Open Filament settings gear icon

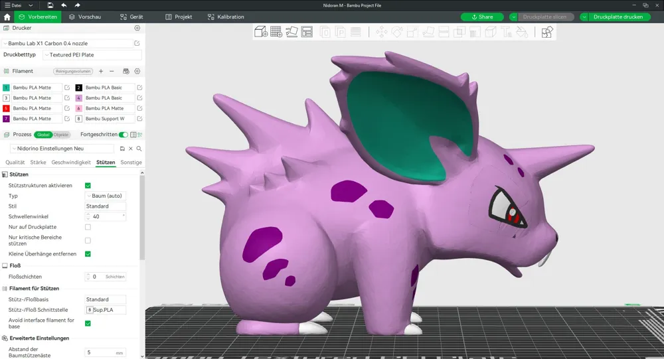tap(137, 71)
